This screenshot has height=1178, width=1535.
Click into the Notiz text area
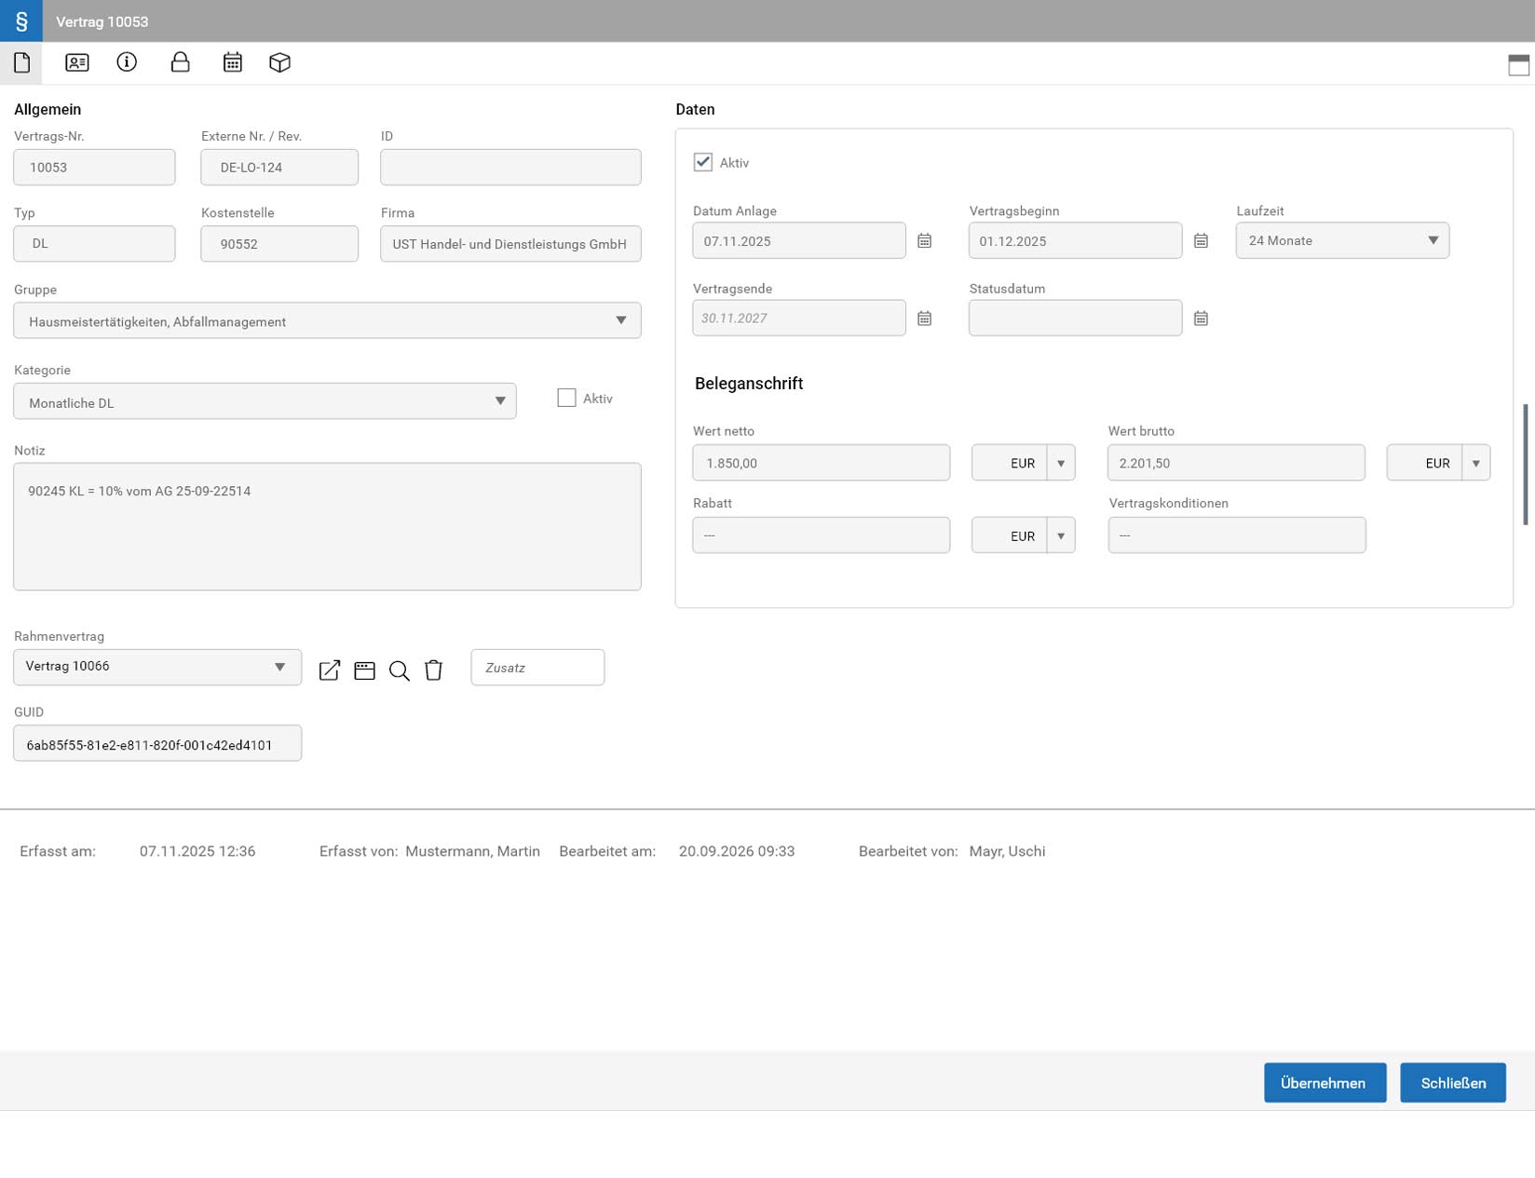coord(327,526)
